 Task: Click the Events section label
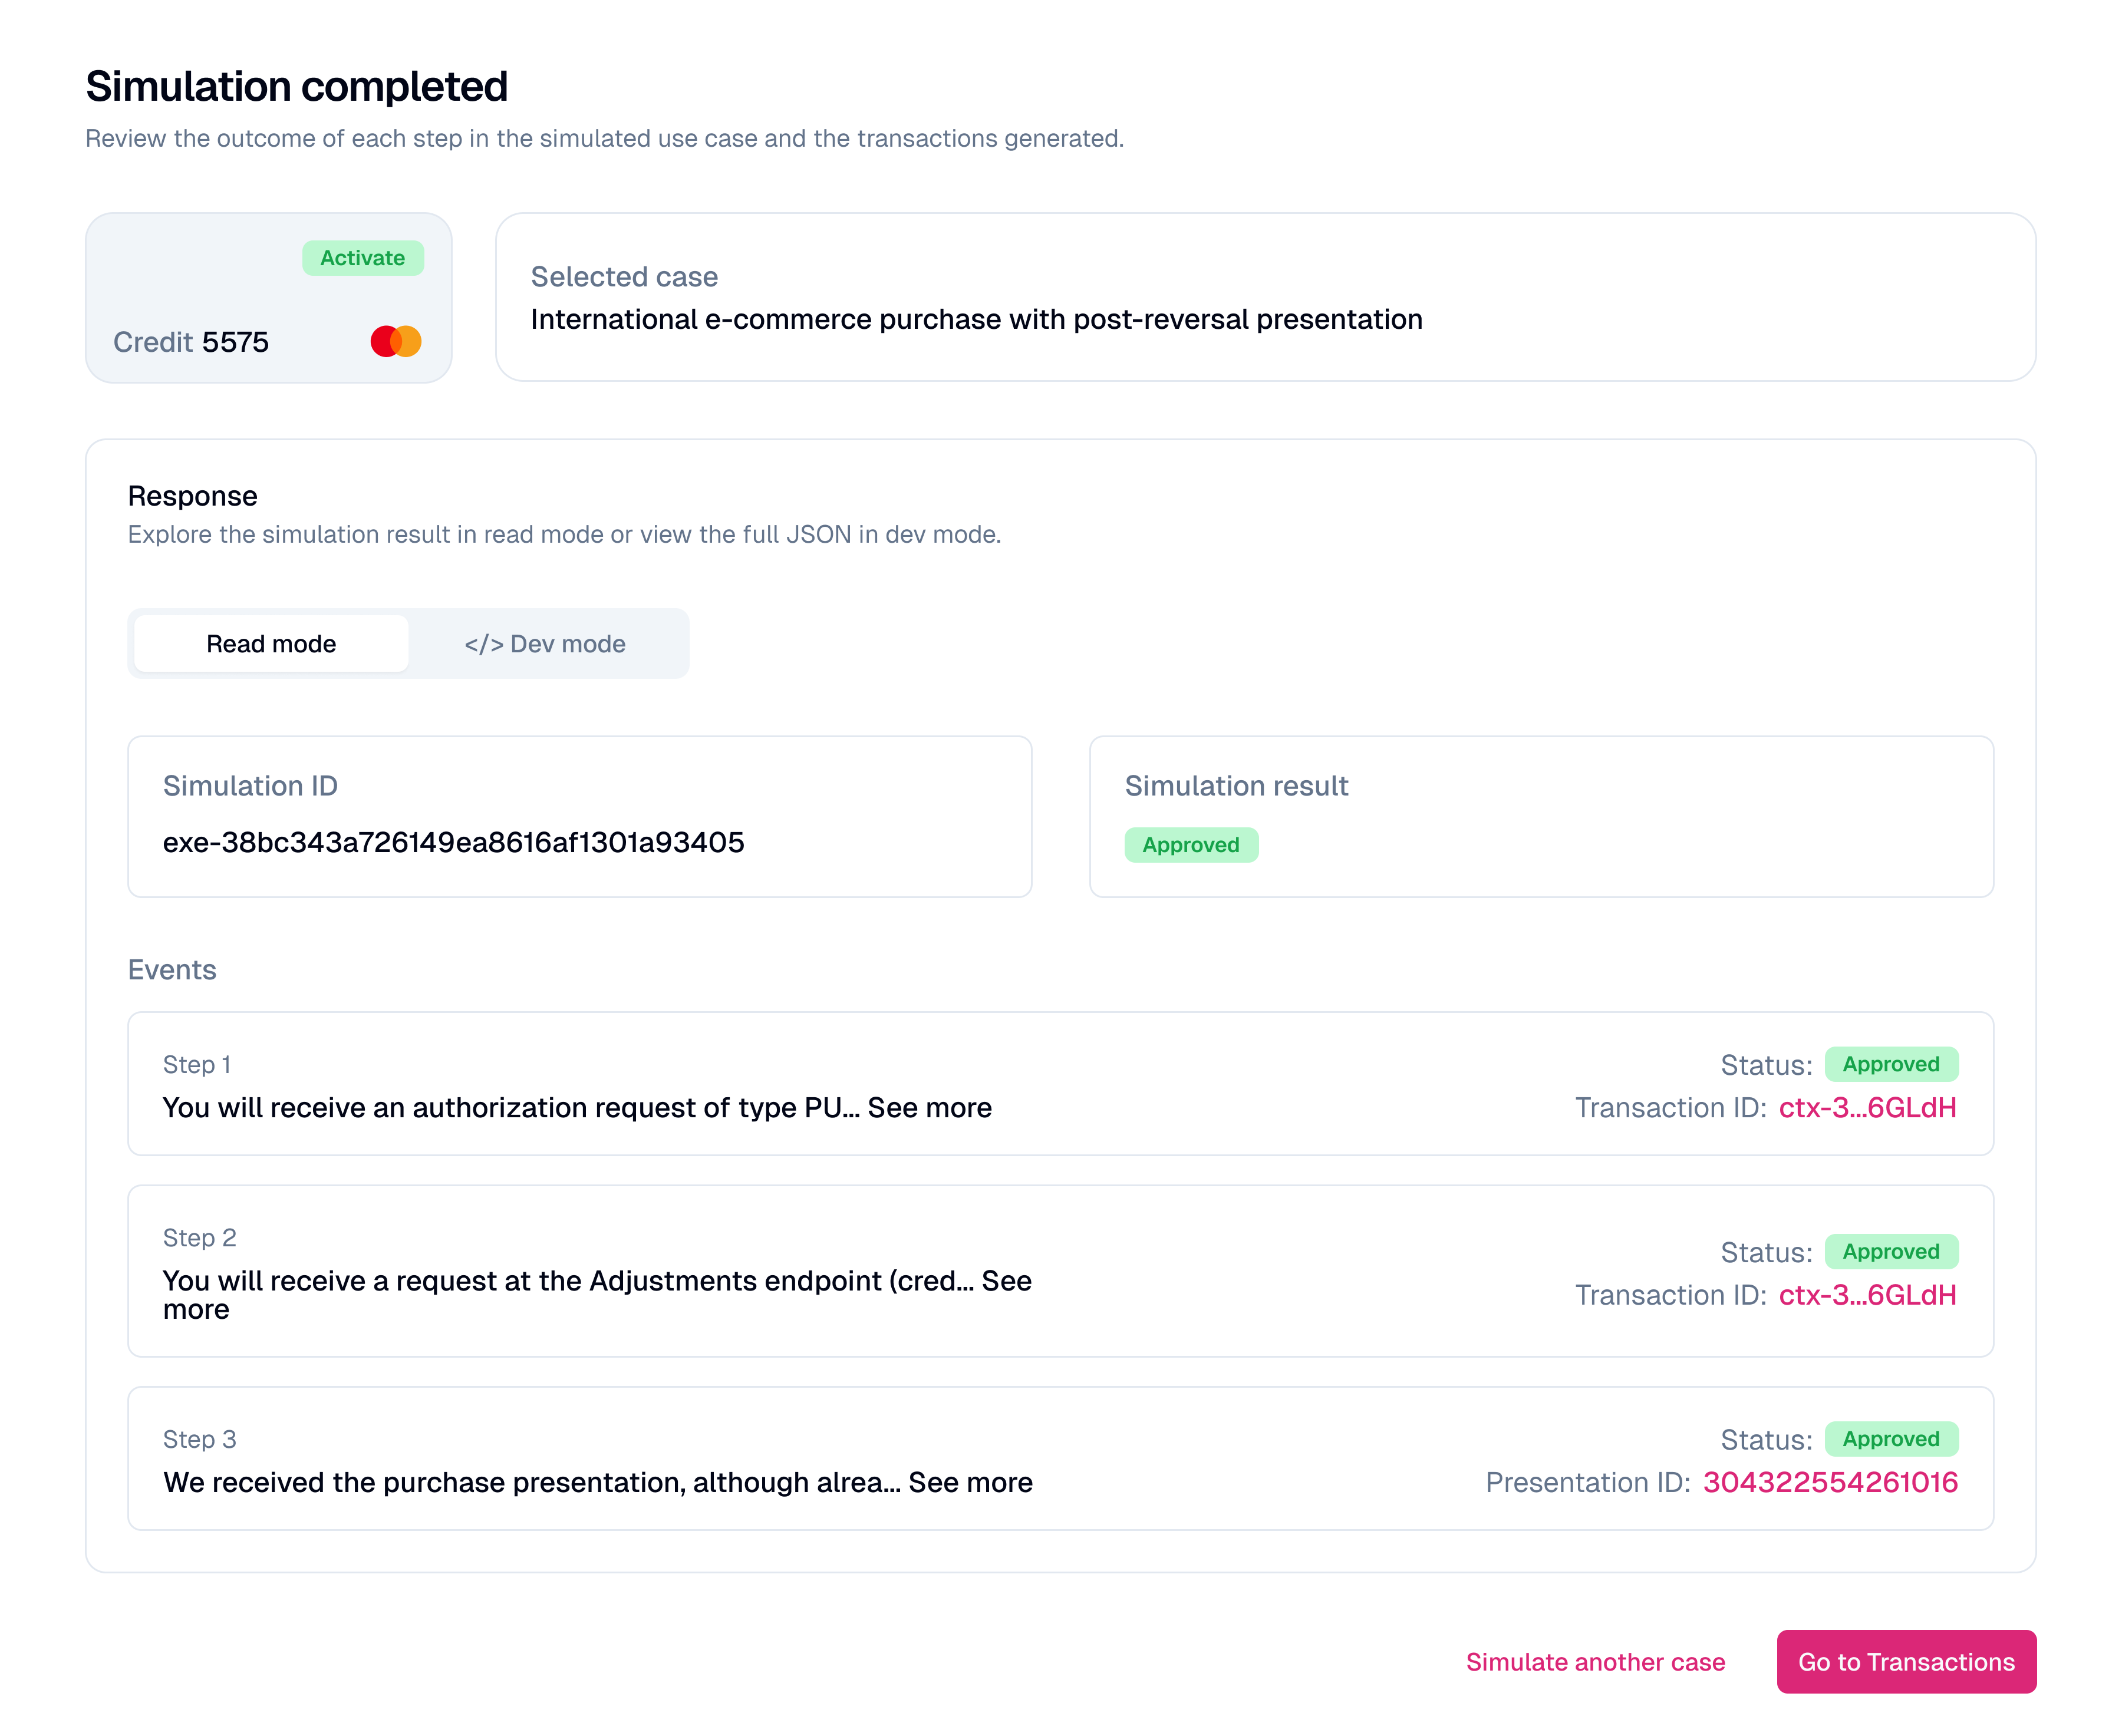click(172, 970)
